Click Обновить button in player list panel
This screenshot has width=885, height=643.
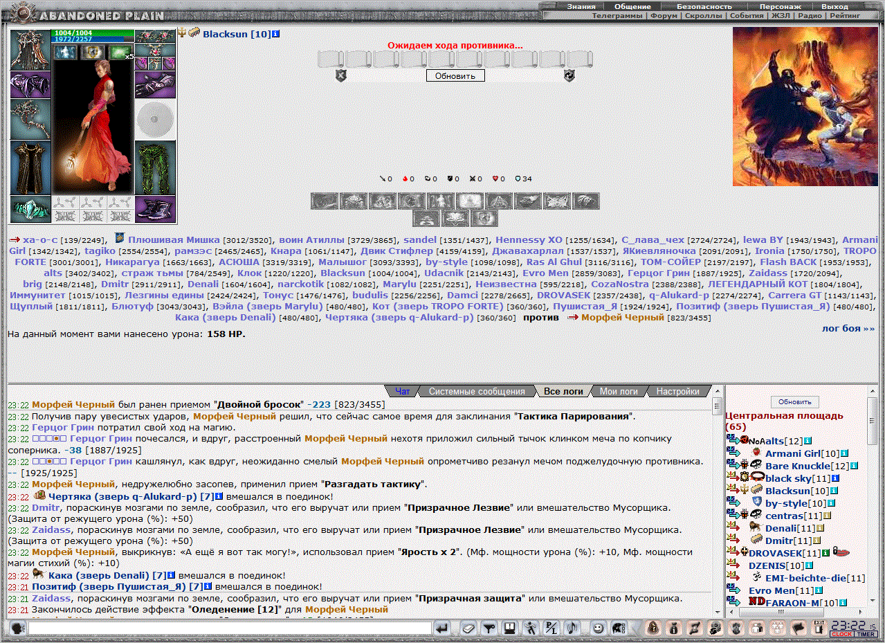pyautogui.click(x=794, y=401)
